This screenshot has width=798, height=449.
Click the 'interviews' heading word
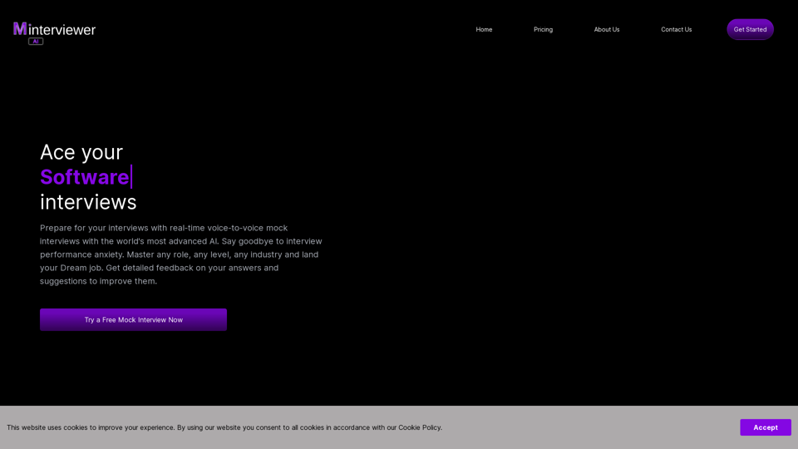pos(88,202)
